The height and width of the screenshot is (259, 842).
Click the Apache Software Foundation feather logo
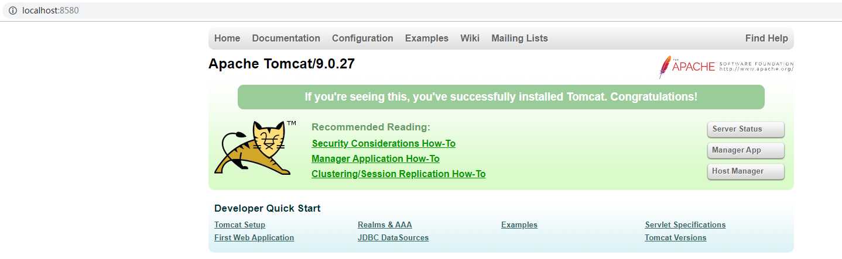(726, 67)
